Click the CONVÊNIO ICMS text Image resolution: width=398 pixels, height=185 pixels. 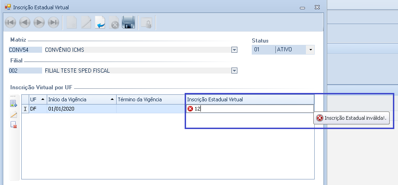click(64, 50)
